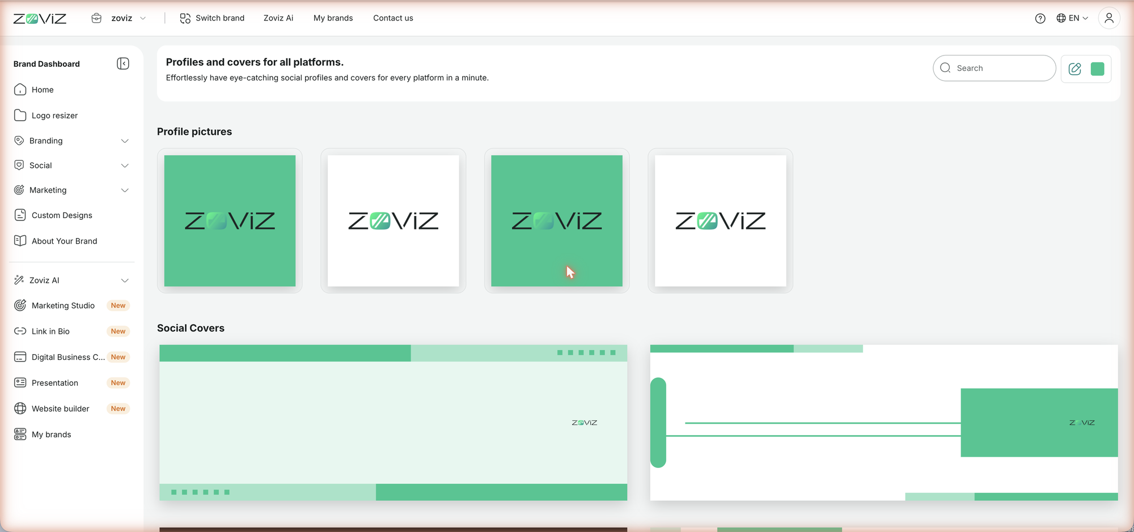This screenshot has width=1134, height=532.
Task: Open the EN language dropdown
Action: coord(1072,18)
